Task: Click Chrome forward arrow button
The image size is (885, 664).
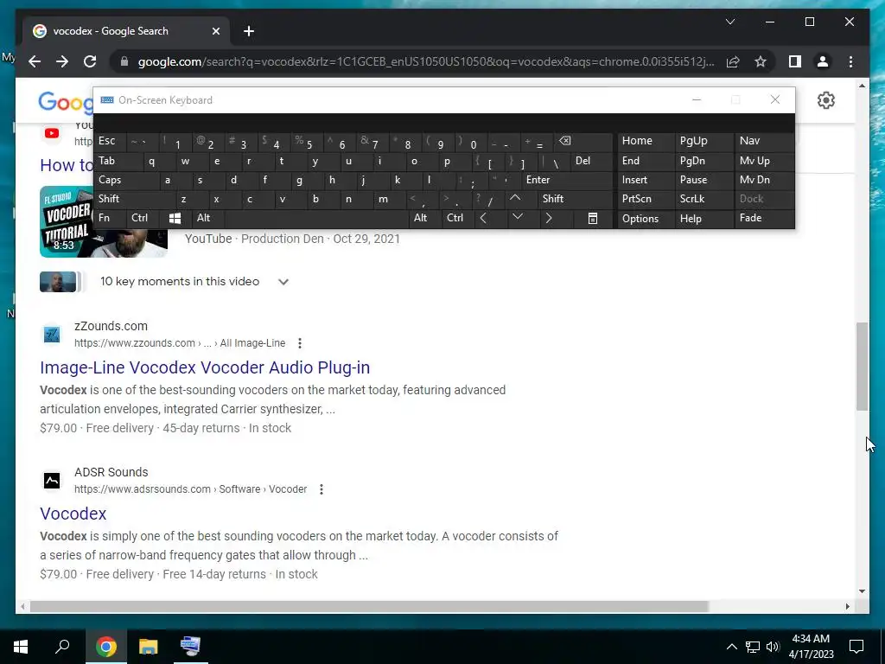Action: [x=62, y=61]
